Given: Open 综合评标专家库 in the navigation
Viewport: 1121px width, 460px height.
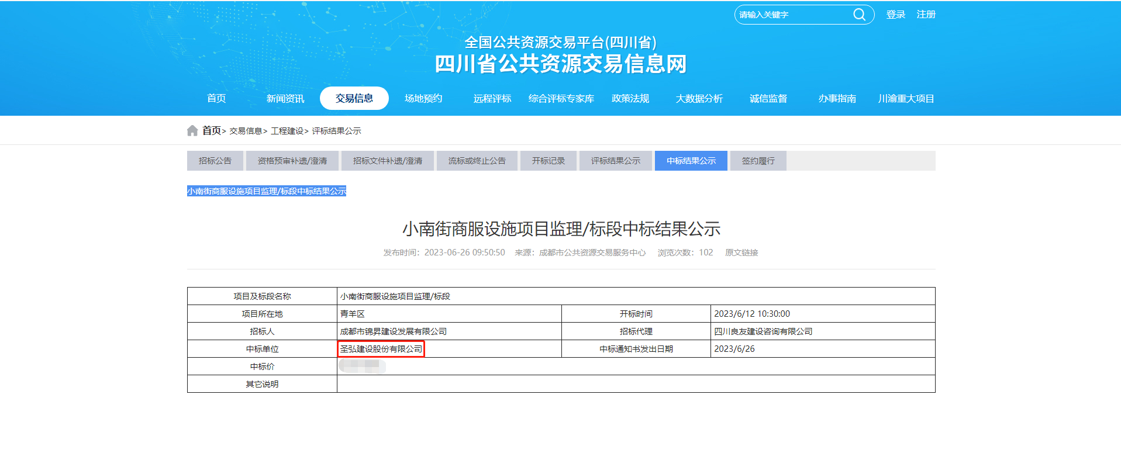Looking at the screenshot, I should coord(561,98).
